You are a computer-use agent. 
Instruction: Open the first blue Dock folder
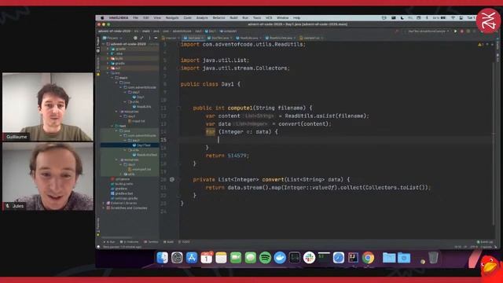(389, 258)
